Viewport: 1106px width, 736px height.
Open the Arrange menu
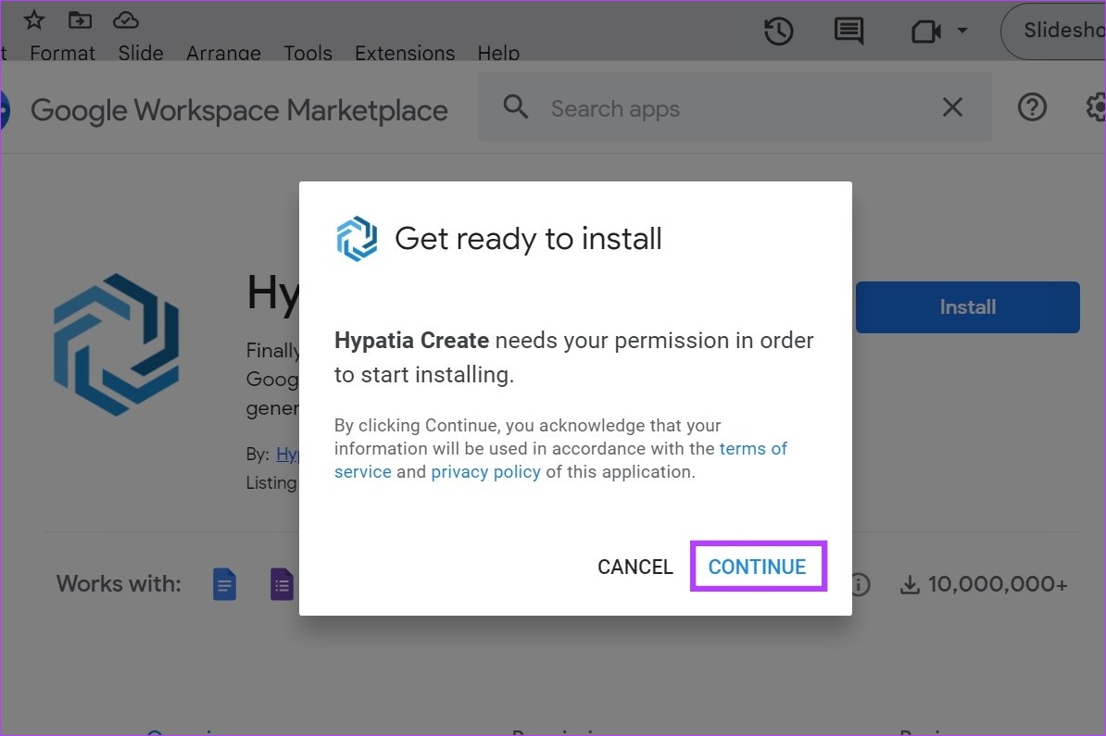[x=223, y=53]
